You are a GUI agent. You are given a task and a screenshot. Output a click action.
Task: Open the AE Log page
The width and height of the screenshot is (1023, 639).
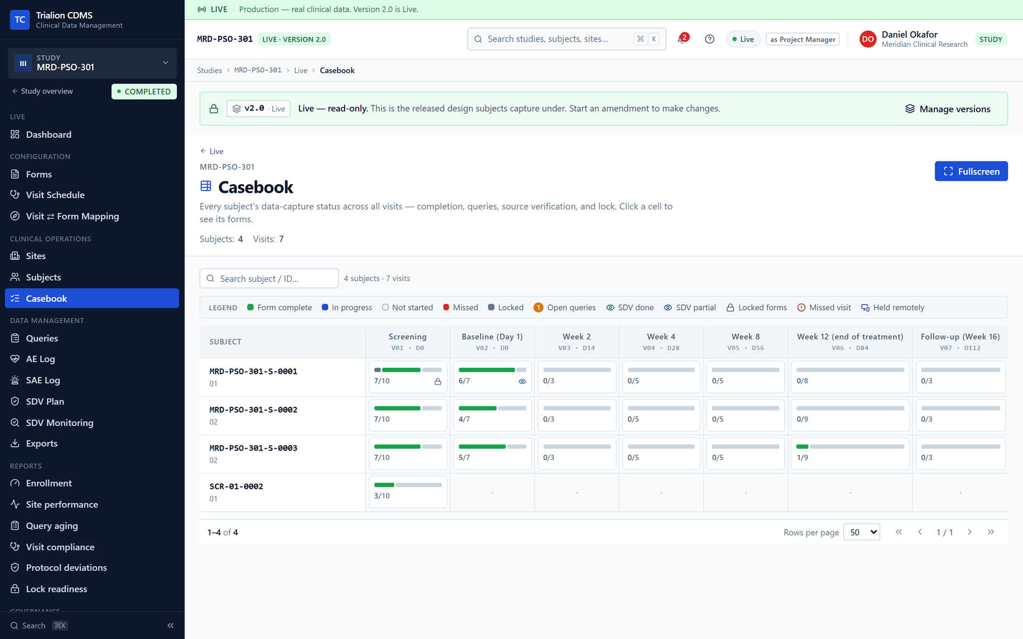click(x=92, y=359)
